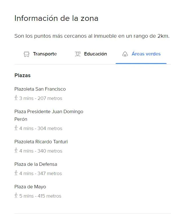Open Plaza Presidente Juan Domingo Perón
Image resolution: width=171 pixels, height=219 pixels.
pyautogui.click(x=49, y=112)
